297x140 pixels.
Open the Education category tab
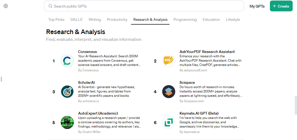[211, 19]
